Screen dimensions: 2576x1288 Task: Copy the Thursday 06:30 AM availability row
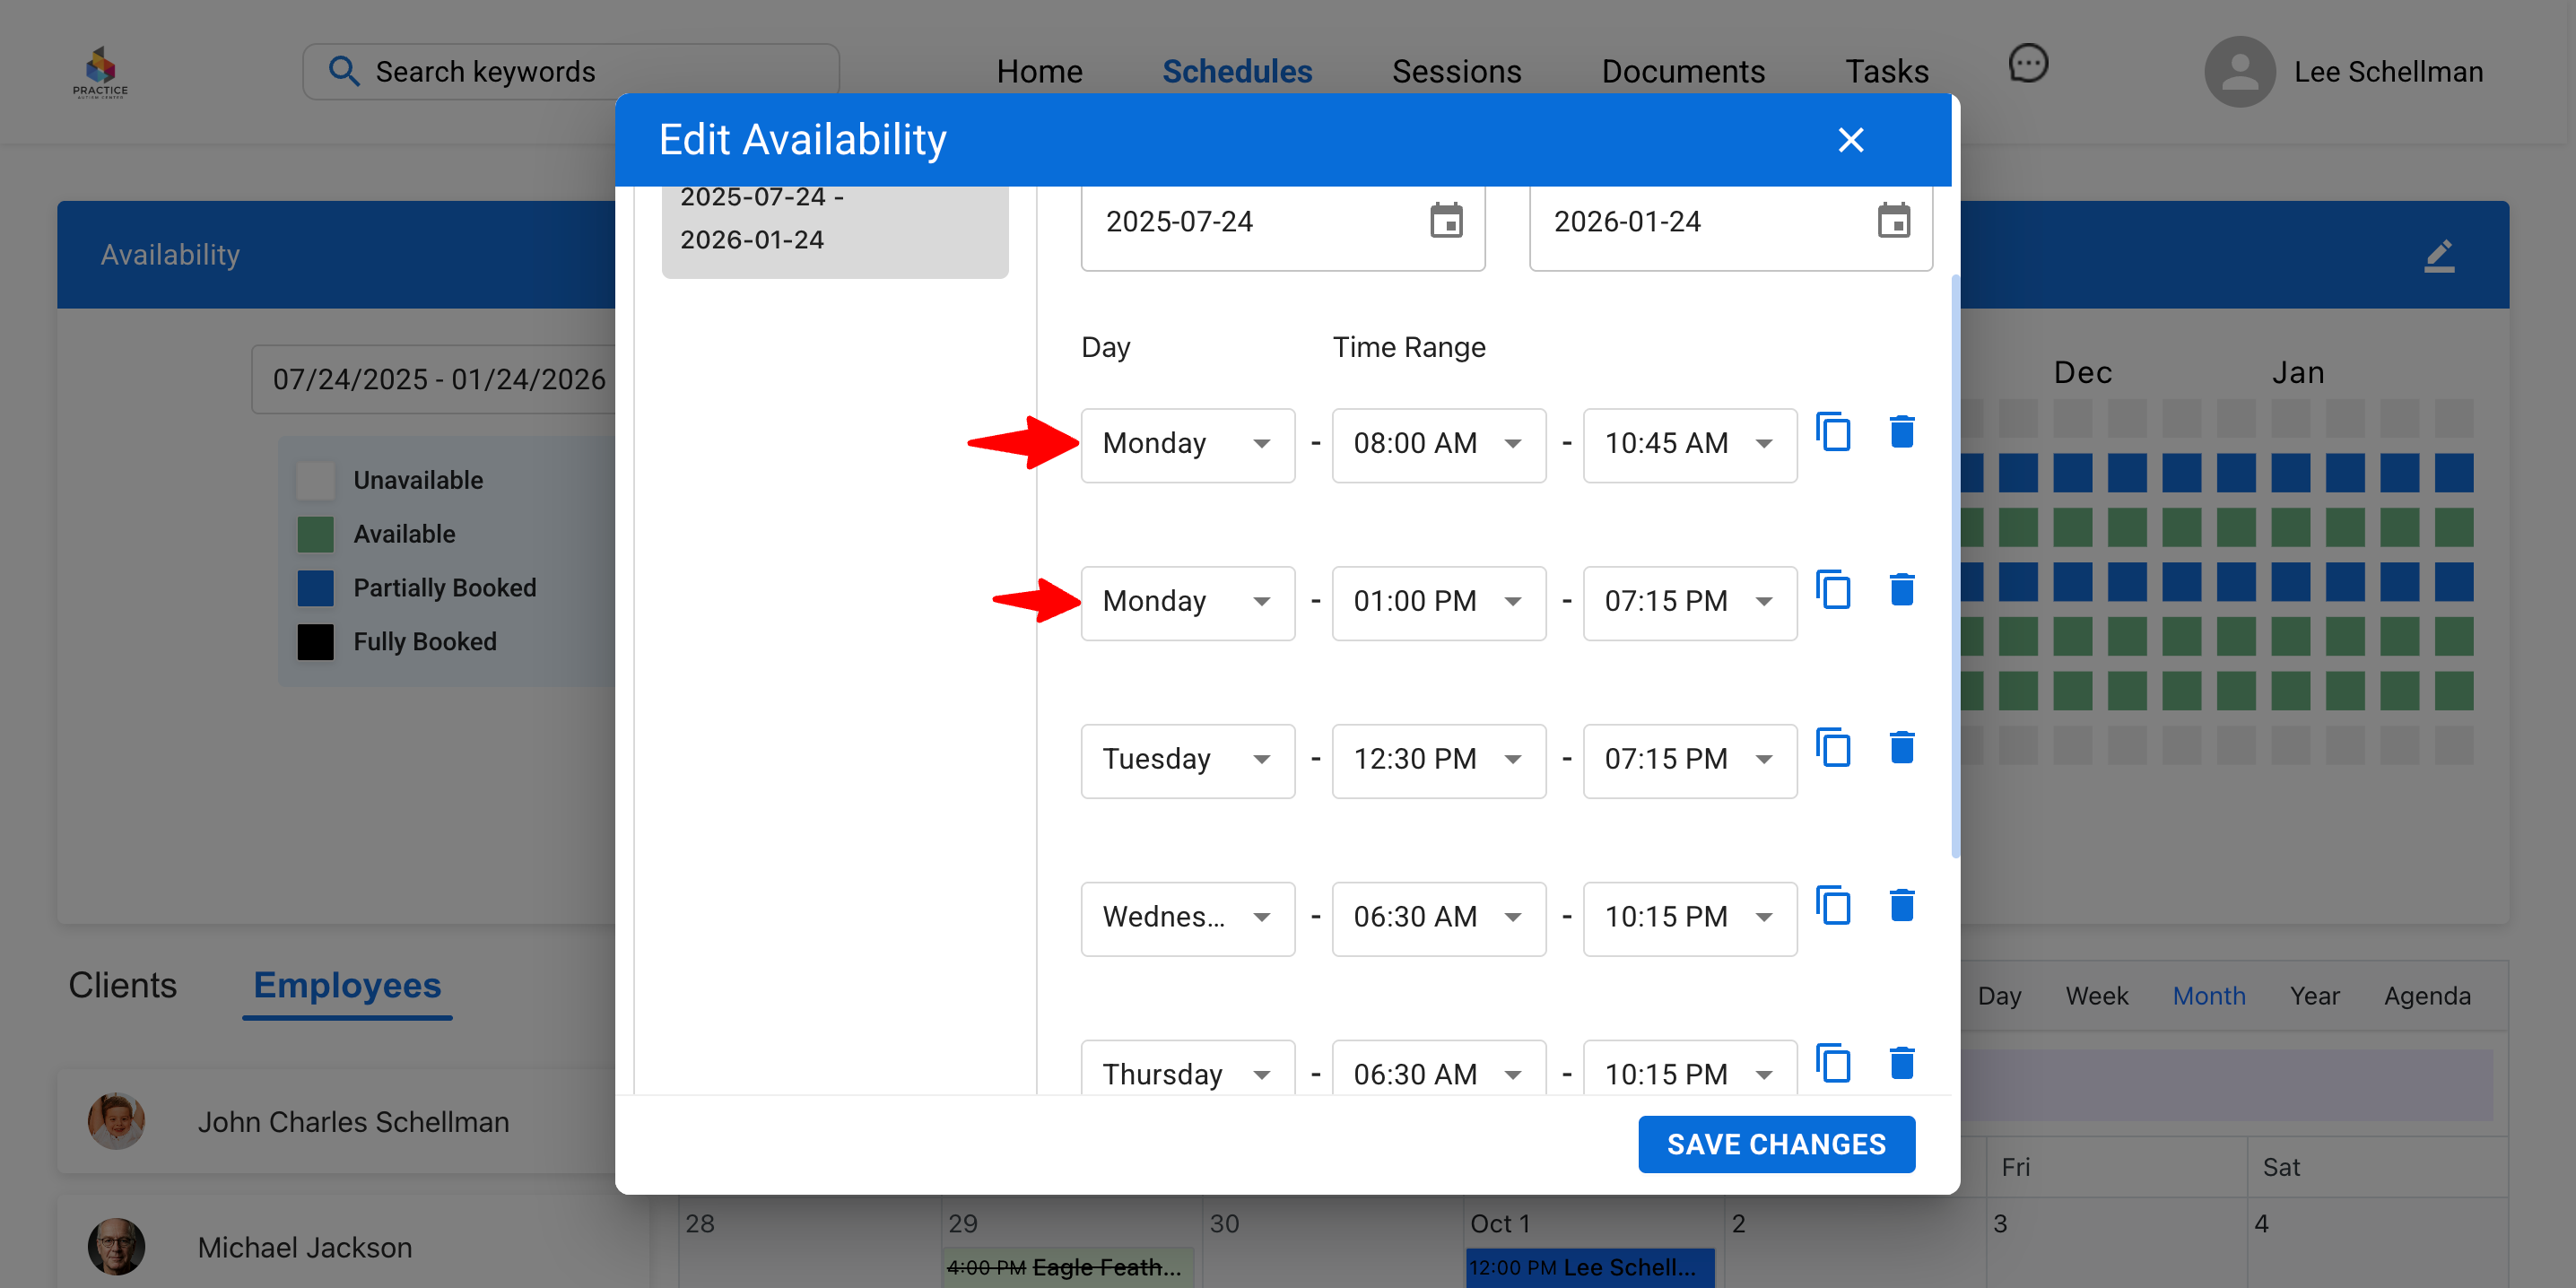coord(1833,1063)
